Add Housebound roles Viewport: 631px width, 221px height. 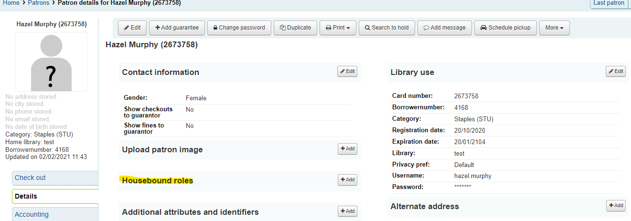coord(347,180)
